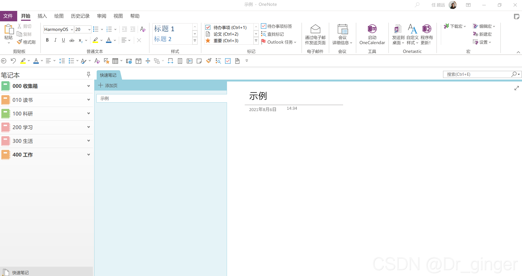Click To Do Tag (待办事项标签) checkbox

(264, 26)
